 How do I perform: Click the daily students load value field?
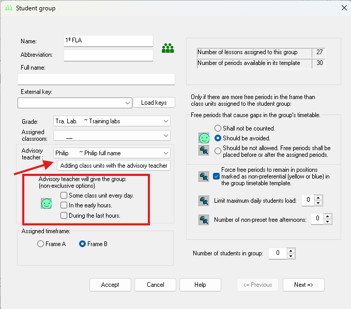tap(308, 201)
